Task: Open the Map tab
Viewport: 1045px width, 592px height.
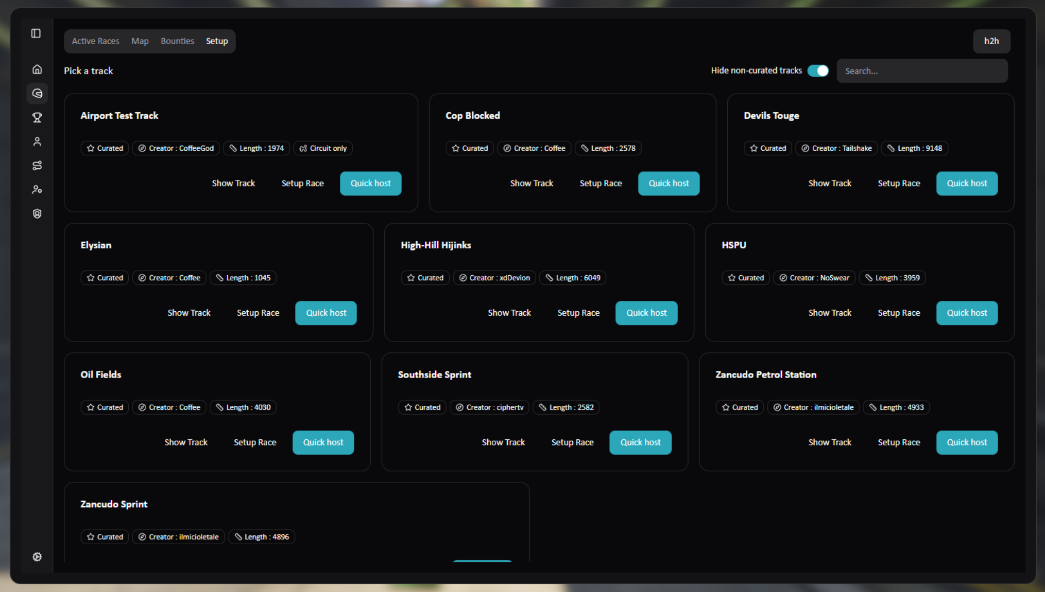Action: (x=140, y=41)
